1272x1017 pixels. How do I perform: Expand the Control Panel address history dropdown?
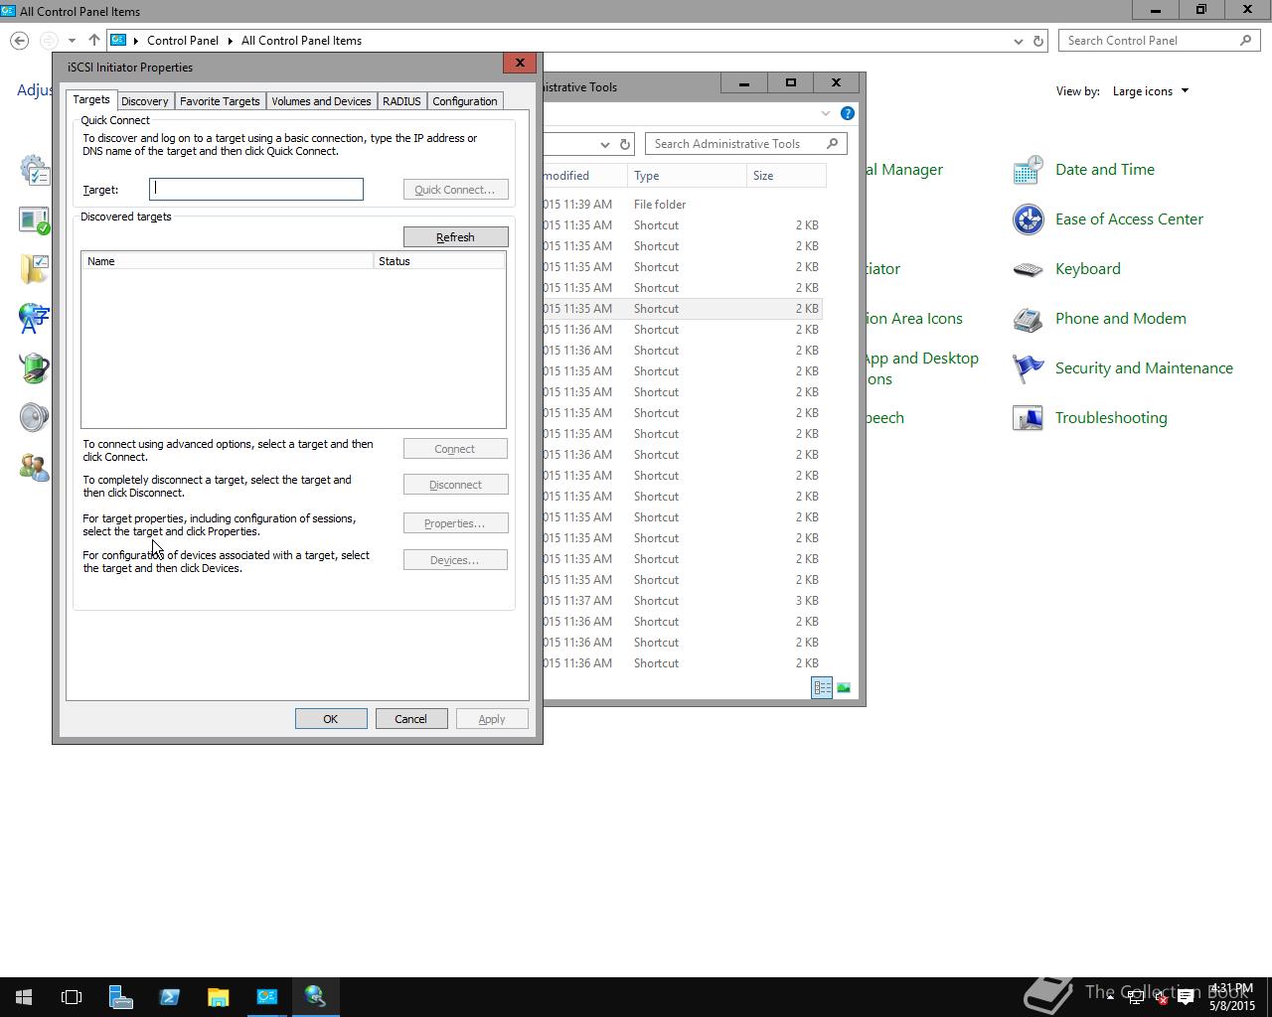point(1018,41)
